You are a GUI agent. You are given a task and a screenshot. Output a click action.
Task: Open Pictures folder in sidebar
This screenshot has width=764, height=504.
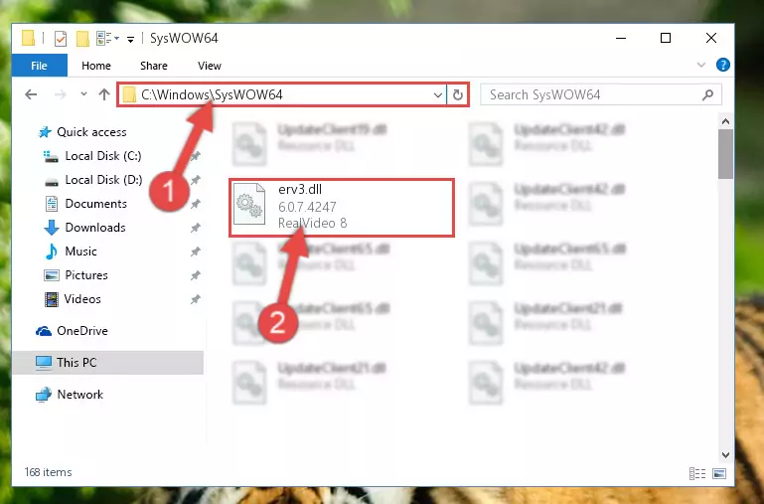click(86, 275)
